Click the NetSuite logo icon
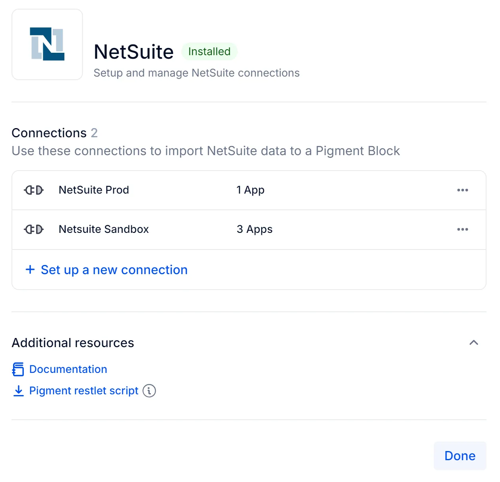This screenshot has width=500, height=482. click(47, 44)
